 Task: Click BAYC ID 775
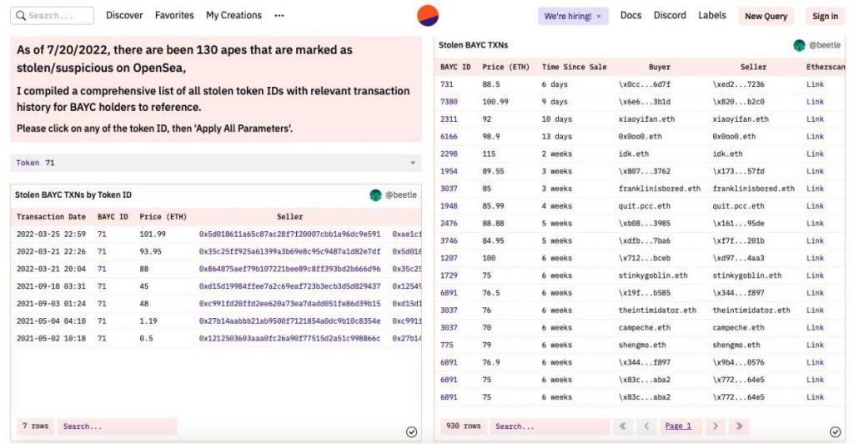(x=447, y=346)
